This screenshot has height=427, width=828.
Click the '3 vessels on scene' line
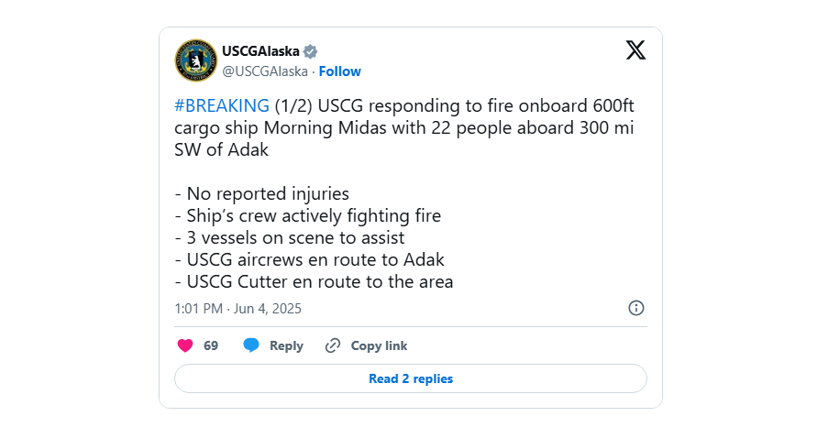pos(290,237)
